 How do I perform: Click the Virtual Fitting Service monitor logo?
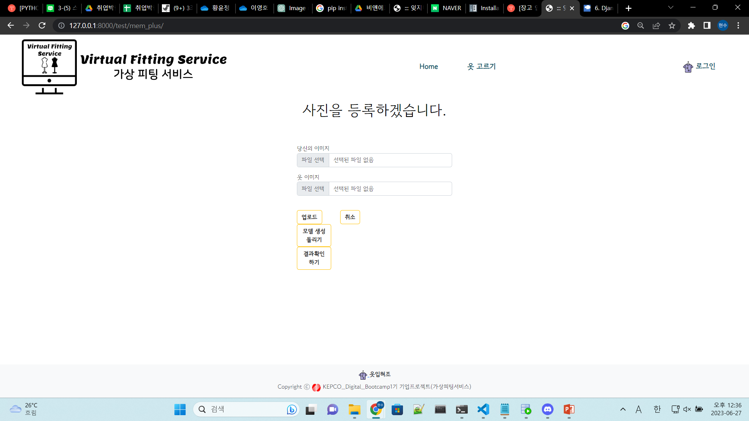tap(49, 67)
